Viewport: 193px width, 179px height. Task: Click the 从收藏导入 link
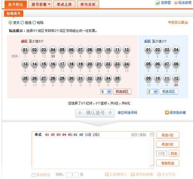[116, 174]
